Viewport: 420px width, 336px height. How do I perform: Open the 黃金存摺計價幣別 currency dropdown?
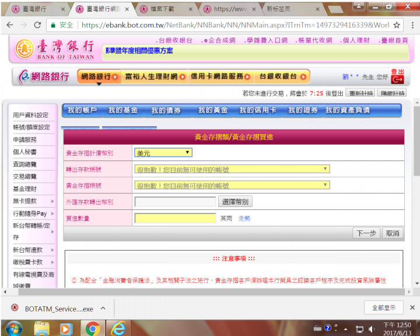tap(163, 153)
